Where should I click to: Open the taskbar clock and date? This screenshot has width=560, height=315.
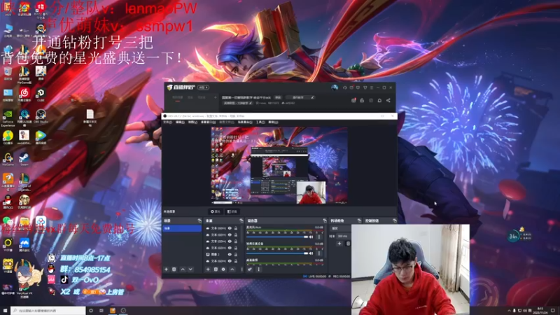coord(540,311)
